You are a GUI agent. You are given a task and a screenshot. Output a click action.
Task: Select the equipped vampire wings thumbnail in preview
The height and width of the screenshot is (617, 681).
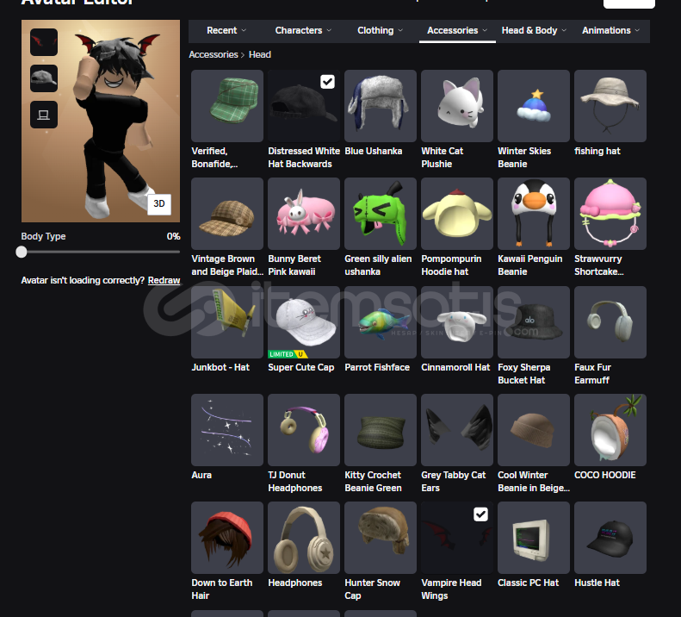click(x=44, y=42)
